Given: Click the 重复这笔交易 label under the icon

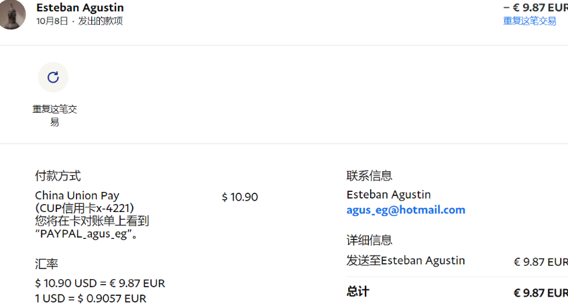Looking at the screenshot, I should click(55, 115).
